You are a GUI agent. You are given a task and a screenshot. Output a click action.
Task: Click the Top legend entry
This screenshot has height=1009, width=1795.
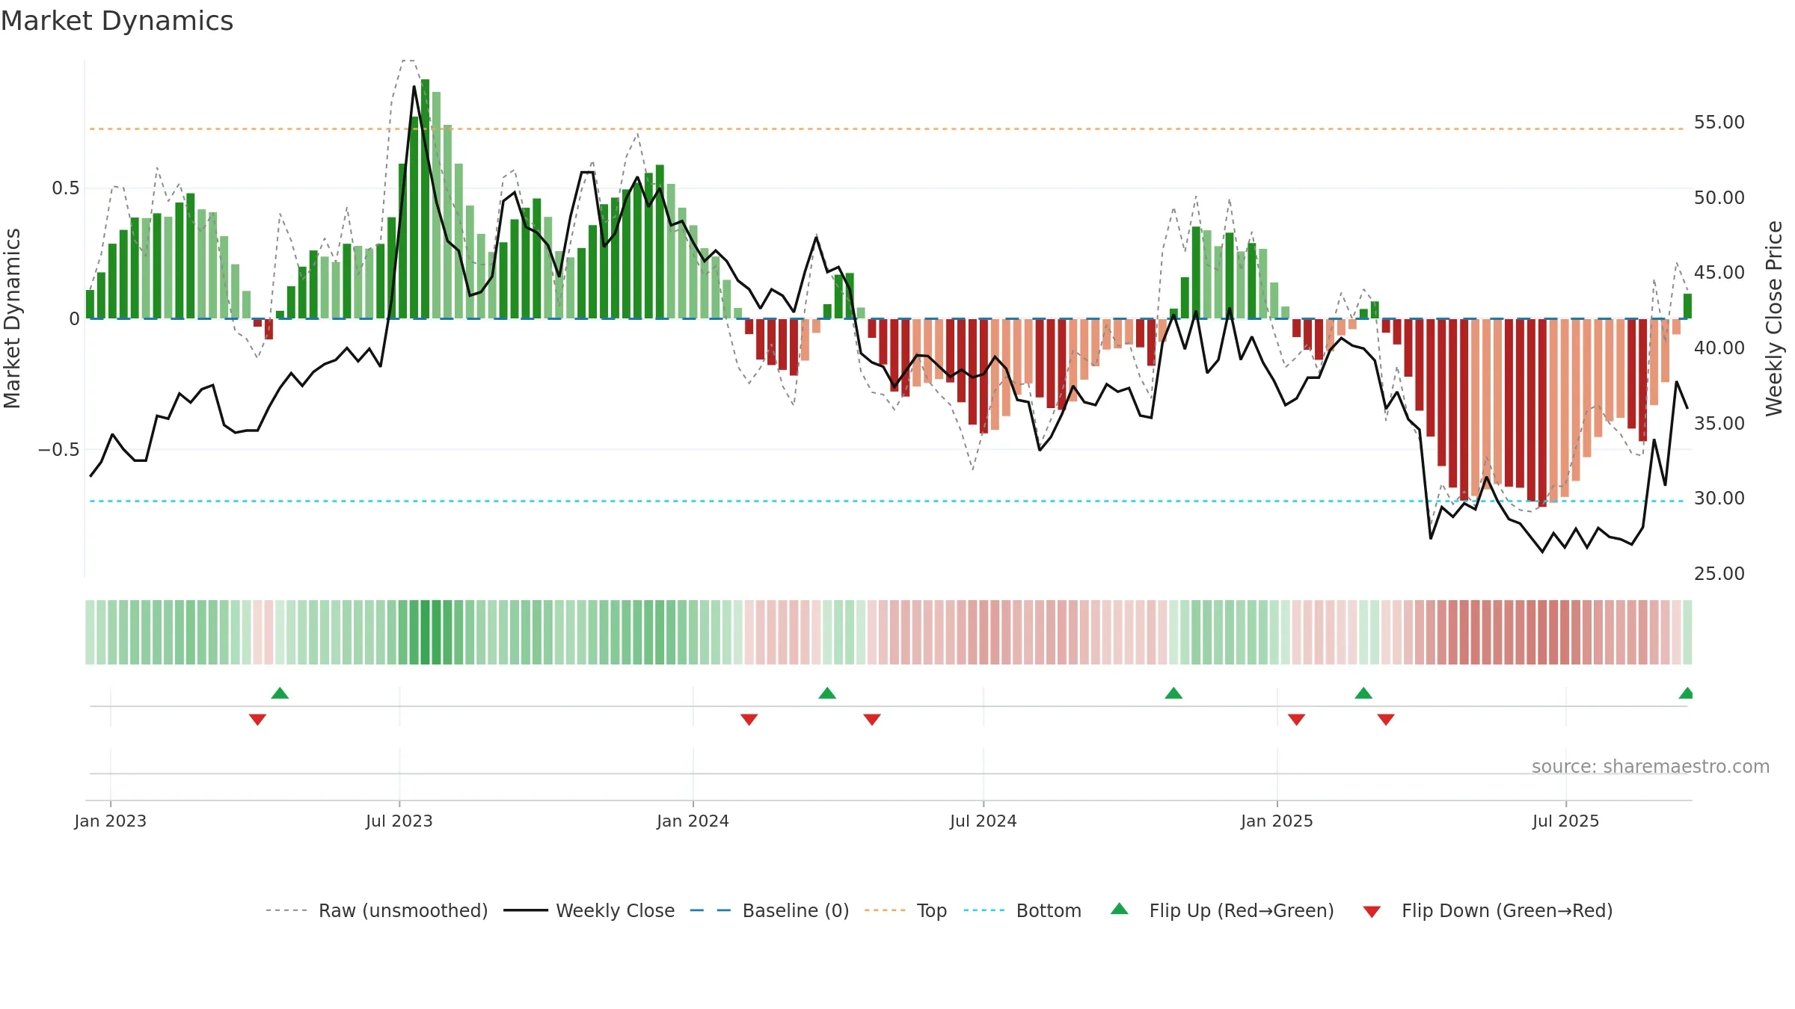[906, 910]
